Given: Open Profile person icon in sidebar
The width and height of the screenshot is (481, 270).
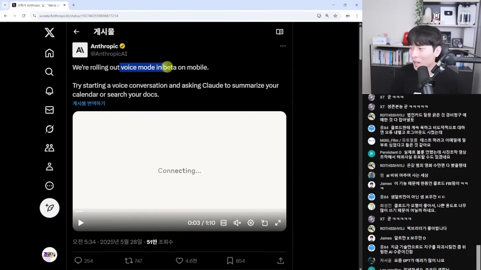Looking at the screenshot, I should (49, 167).
